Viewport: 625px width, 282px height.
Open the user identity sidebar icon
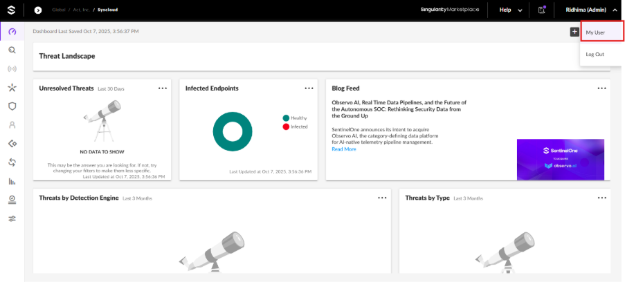[x=12, y=124]
